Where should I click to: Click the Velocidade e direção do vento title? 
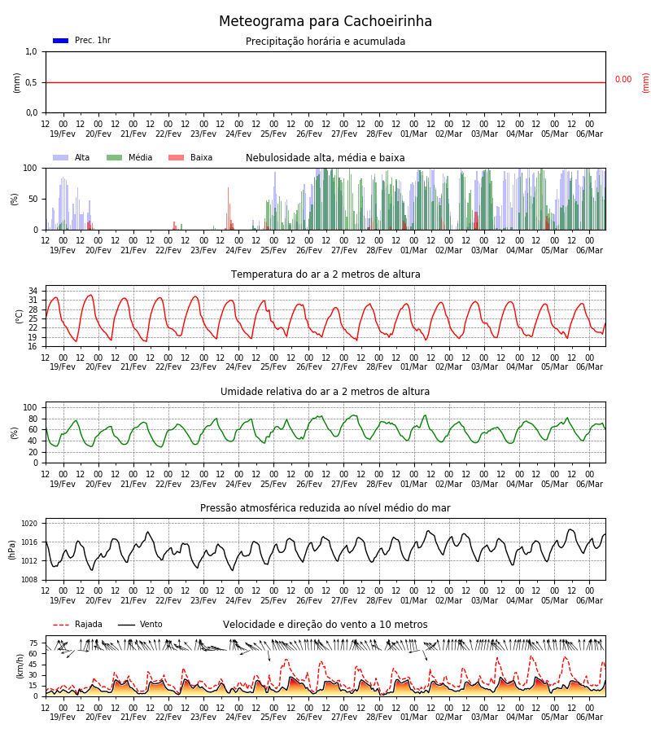click(325, 625)
